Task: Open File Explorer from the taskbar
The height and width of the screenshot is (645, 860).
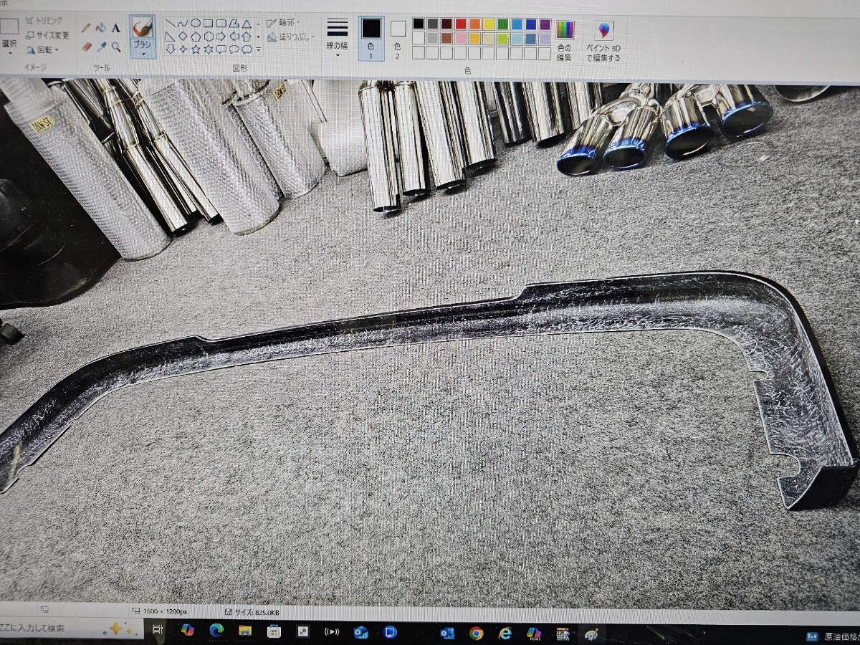Action: (245, 631)
